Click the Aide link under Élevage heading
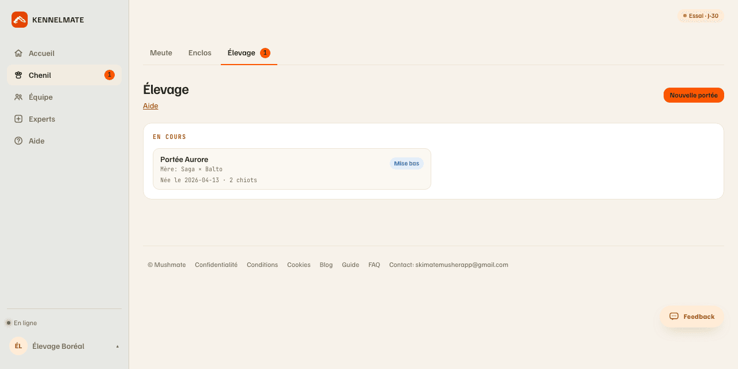This screenshot has height=369, width=738. click(150, 106)
